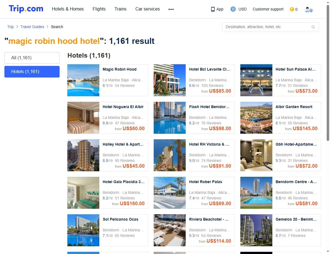Click Hotel Gala Placidia title
The image size is (330, 254).
124,182
